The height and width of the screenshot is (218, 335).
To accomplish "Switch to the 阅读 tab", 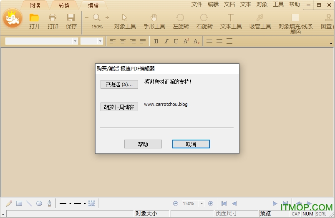I will pos(35,5).
